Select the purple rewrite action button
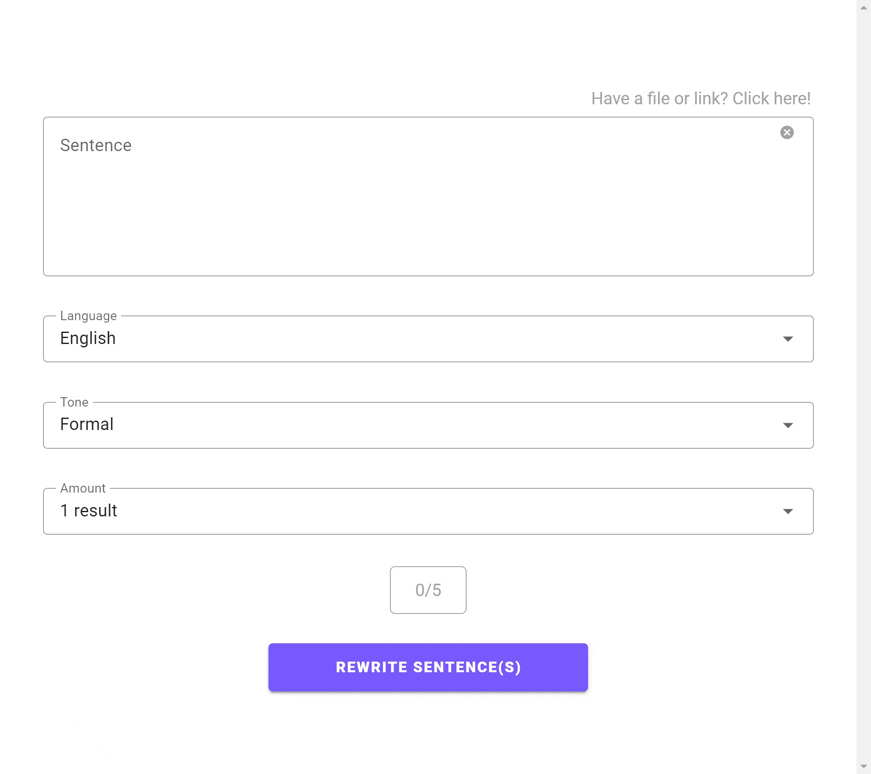The width and height of the screenshot is (871, 774). 428,667
